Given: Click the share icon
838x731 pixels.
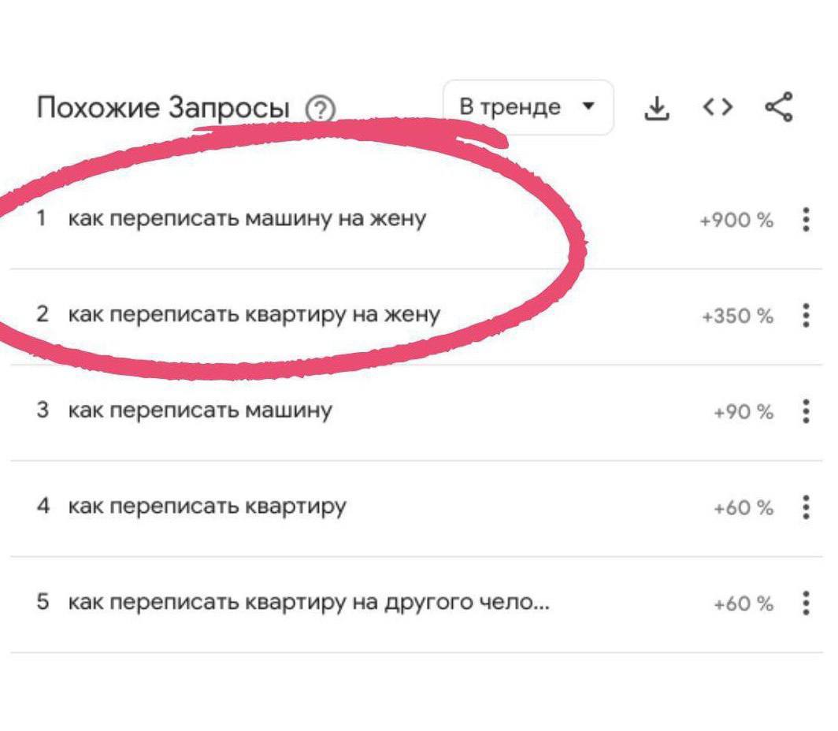Looking at the screenshot, I should tap(779, 107).
